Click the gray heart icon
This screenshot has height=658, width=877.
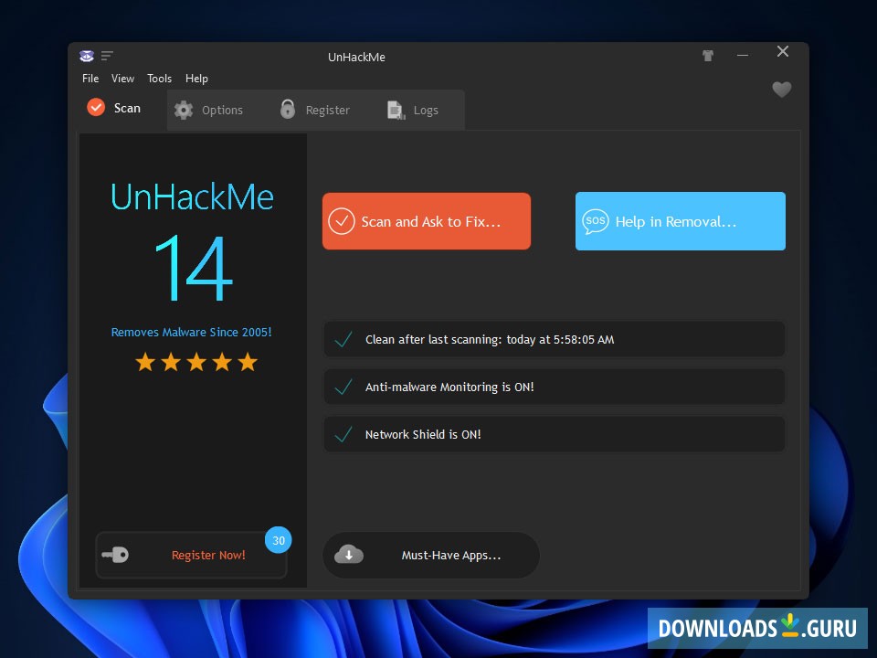click(x=781, y=90)
